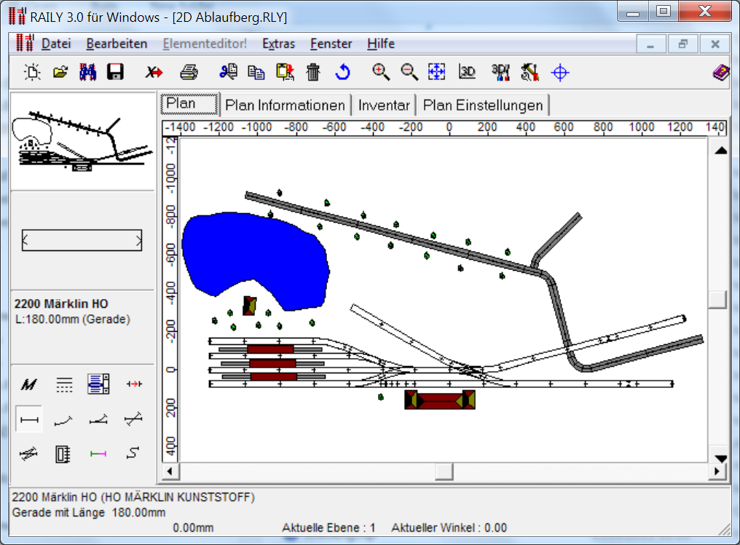
Task: Click the blue crosshair target icon
Action: tap(559, 72)
